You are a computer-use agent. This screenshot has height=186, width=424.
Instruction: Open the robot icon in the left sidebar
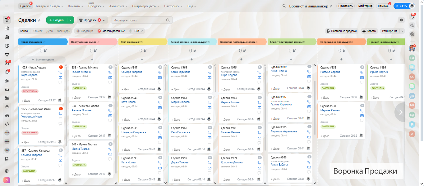7,98
